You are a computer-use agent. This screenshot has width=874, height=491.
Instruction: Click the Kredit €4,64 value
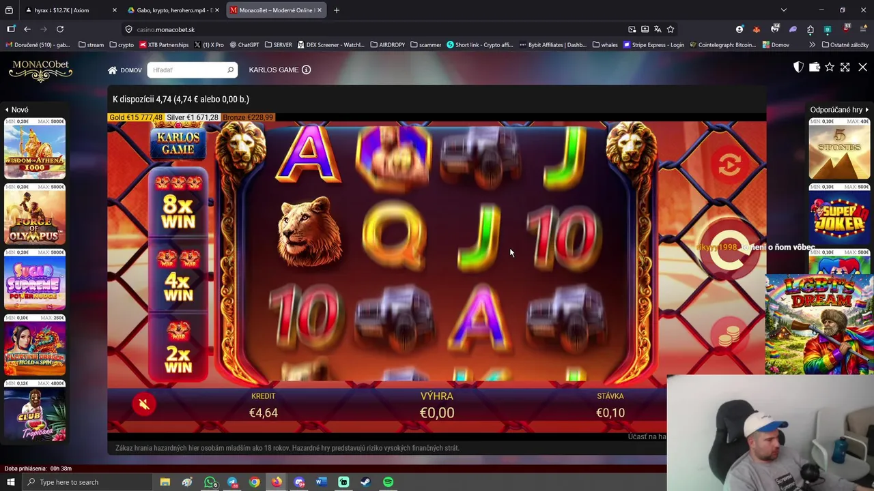[x=264, y=413]
